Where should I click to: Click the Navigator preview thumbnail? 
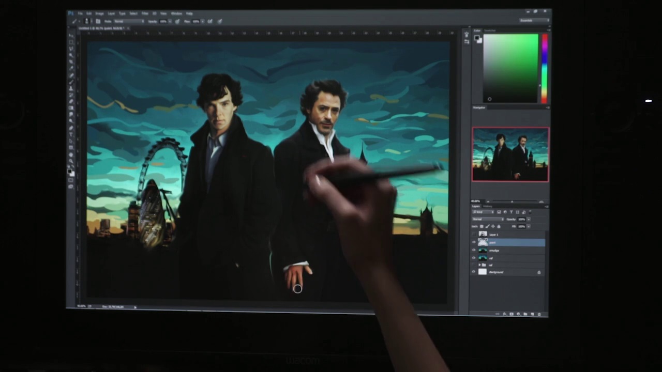[510, 154]
